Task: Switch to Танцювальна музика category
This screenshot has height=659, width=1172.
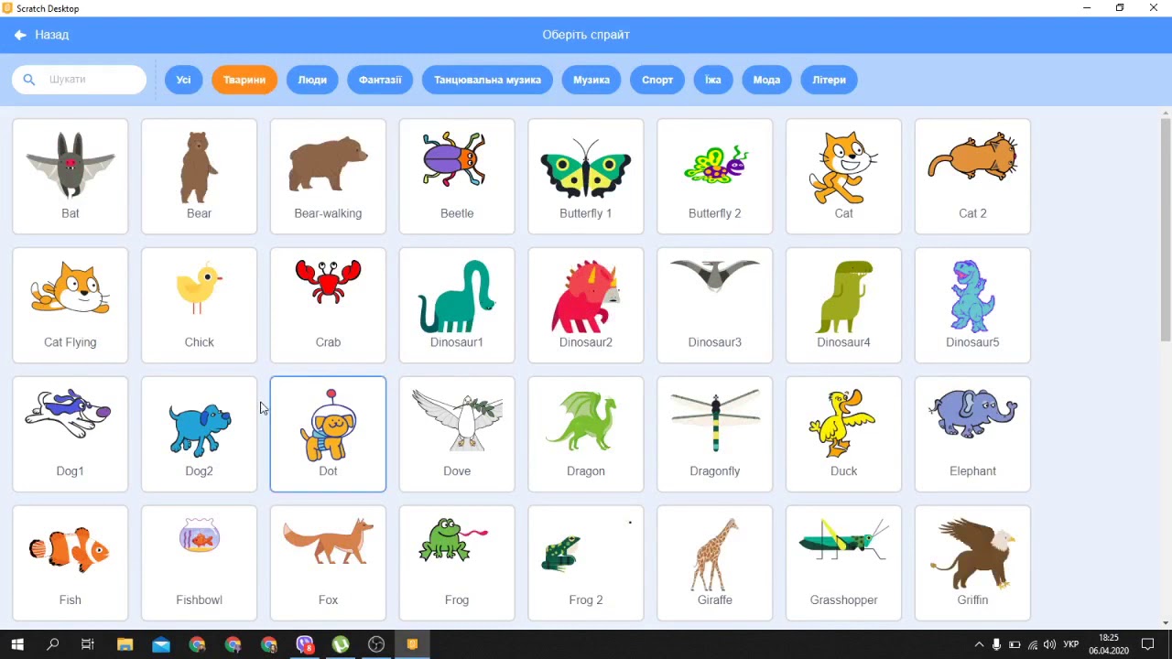Action: click(x=487, y=80)
